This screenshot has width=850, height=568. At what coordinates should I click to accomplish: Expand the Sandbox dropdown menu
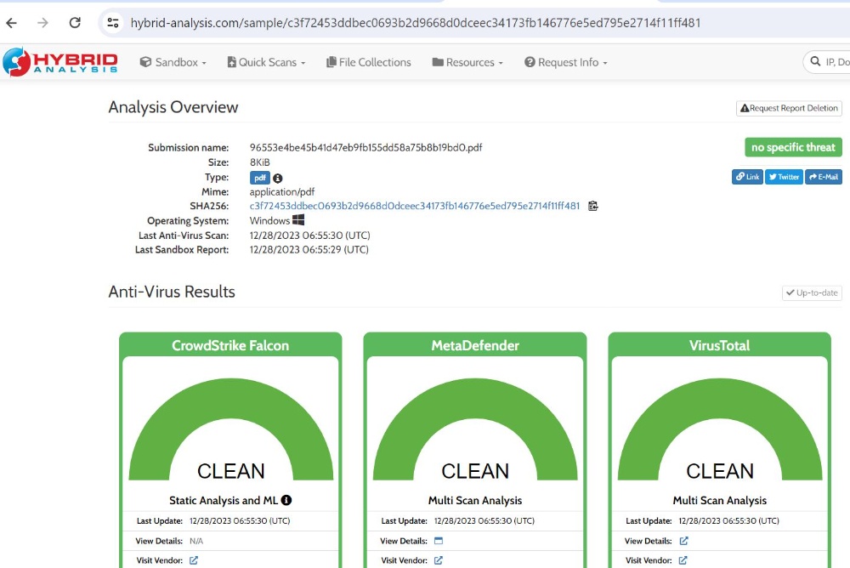coord(173,62)
